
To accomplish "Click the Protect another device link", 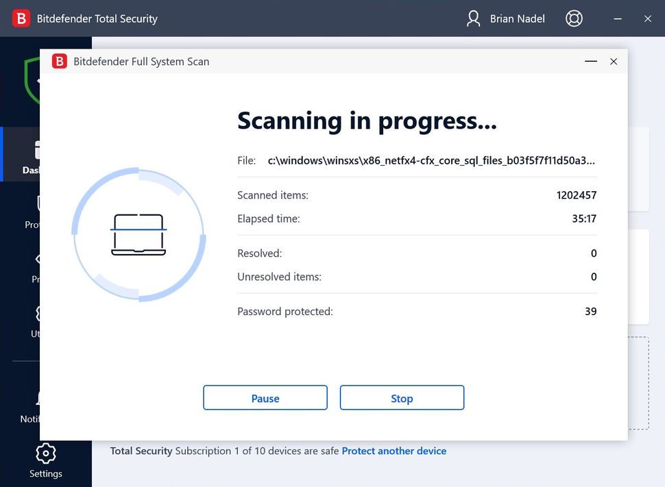I will pos(394,451).
